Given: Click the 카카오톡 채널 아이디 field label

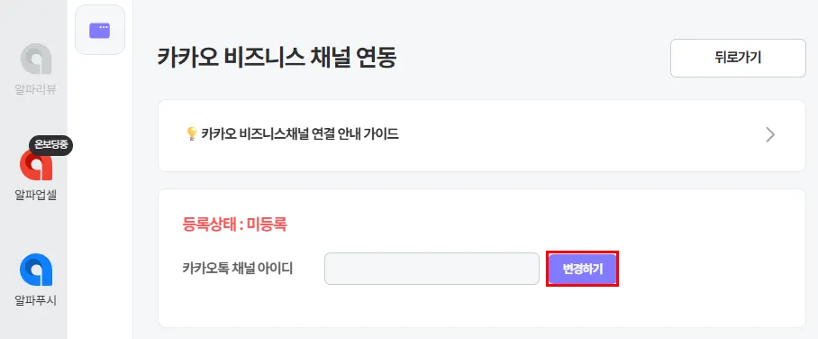Looking at the screenshot, I should click(237, 269).
